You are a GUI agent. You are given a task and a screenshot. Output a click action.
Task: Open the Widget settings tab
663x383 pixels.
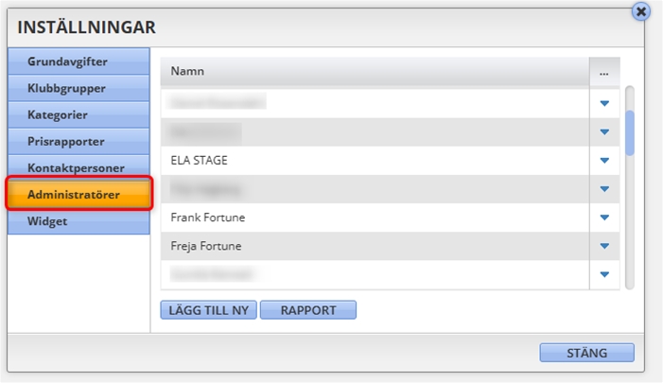pos(79,221)
